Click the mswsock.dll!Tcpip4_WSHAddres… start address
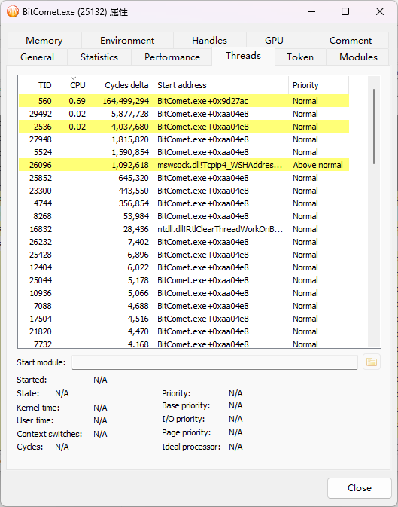The width and height of the screenshot is (398, 507). tap(220, 165)
